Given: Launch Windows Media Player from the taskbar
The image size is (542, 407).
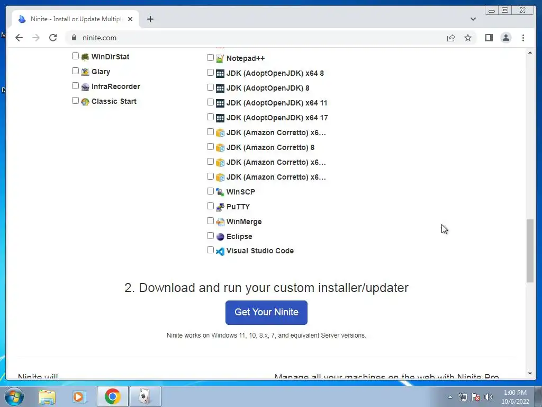Looking at the screenshot, I should (79, 396).
